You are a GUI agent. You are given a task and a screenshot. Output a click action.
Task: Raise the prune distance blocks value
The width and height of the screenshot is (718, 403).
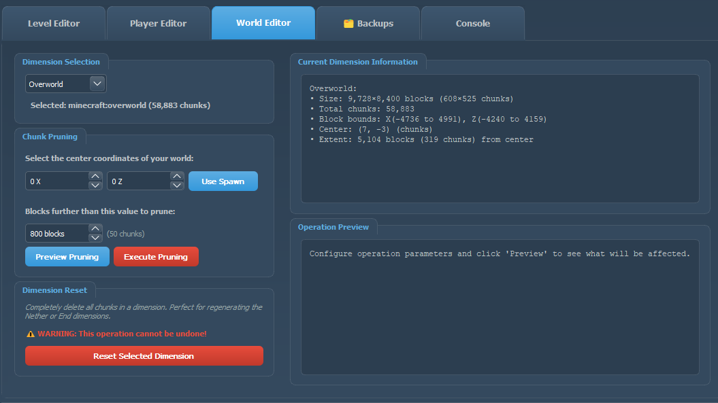(x=95, y=229)
